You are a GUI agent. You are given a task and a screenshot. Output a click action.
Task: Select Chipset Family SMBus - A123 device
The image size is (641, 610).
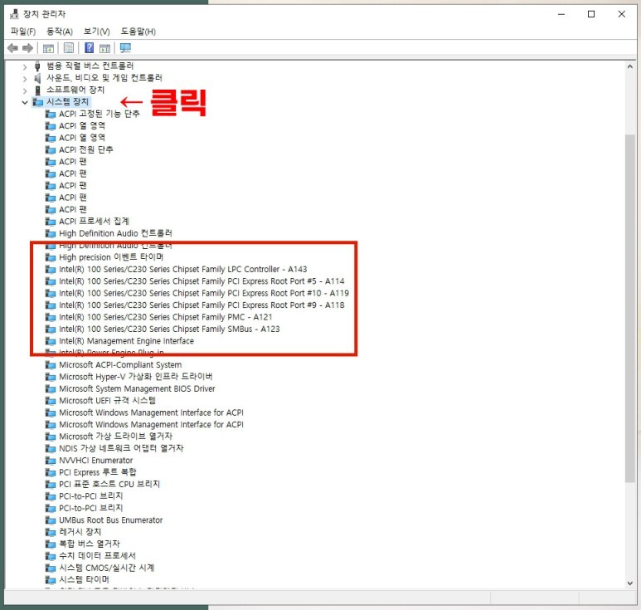[169, 329]
